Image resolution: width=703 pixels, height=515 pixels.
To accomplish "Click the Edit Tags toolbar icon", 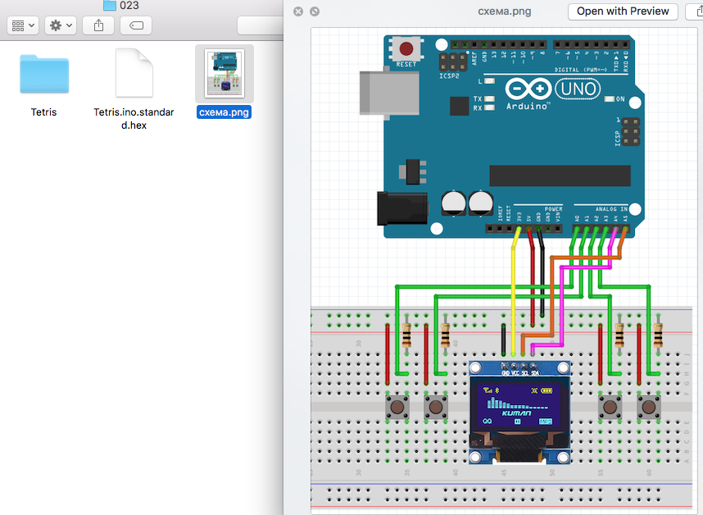I will click(x=136, y=25).
